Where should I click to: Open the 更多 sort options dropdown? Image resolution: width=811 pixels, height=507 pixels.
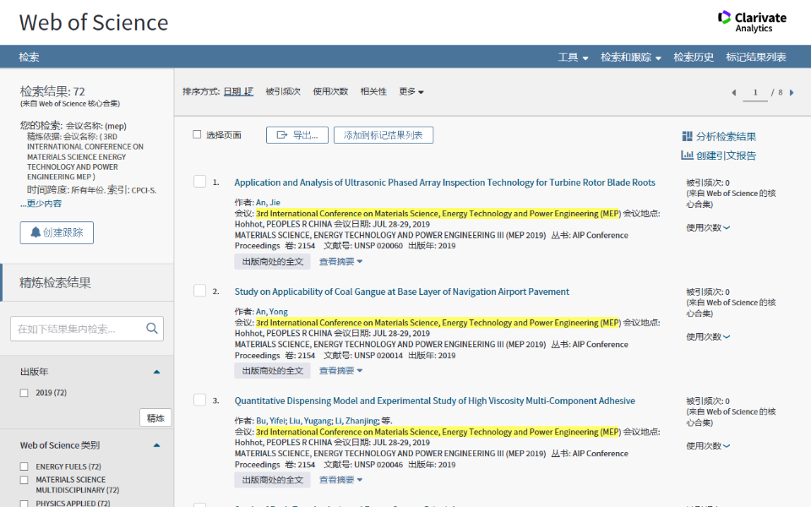tap(411, 91)
